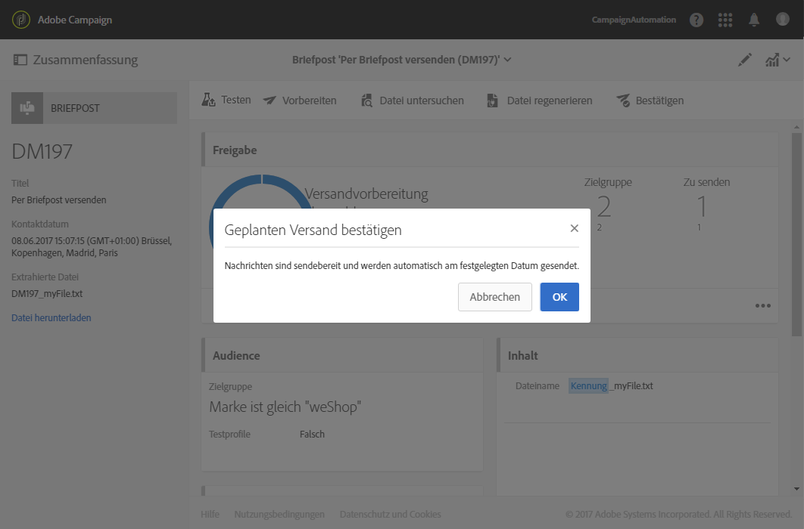The image size is (804, 529).
Task: Click the DM197 heading in sidebar
Action: [42, 151]
